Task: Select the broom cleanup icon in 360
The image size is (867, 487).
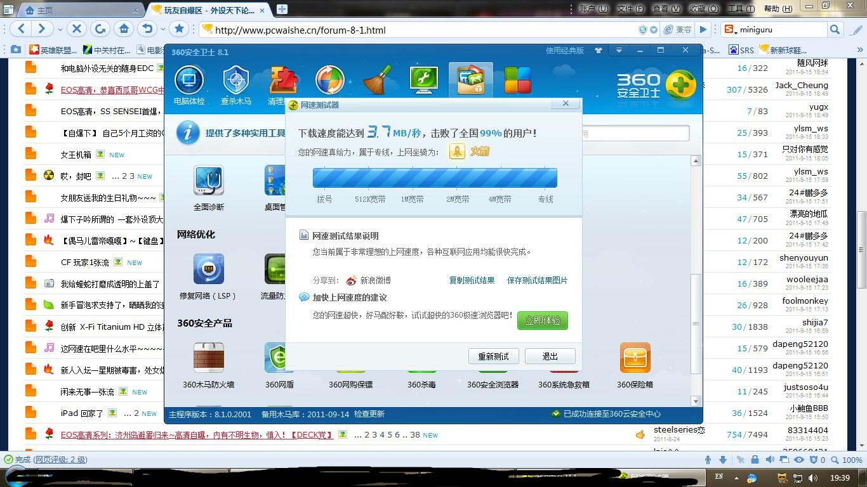Action: point(377,81)
